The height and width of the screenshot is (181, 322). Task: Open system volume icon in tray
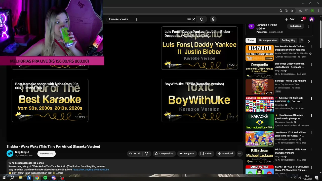click(x=300, y=178)
